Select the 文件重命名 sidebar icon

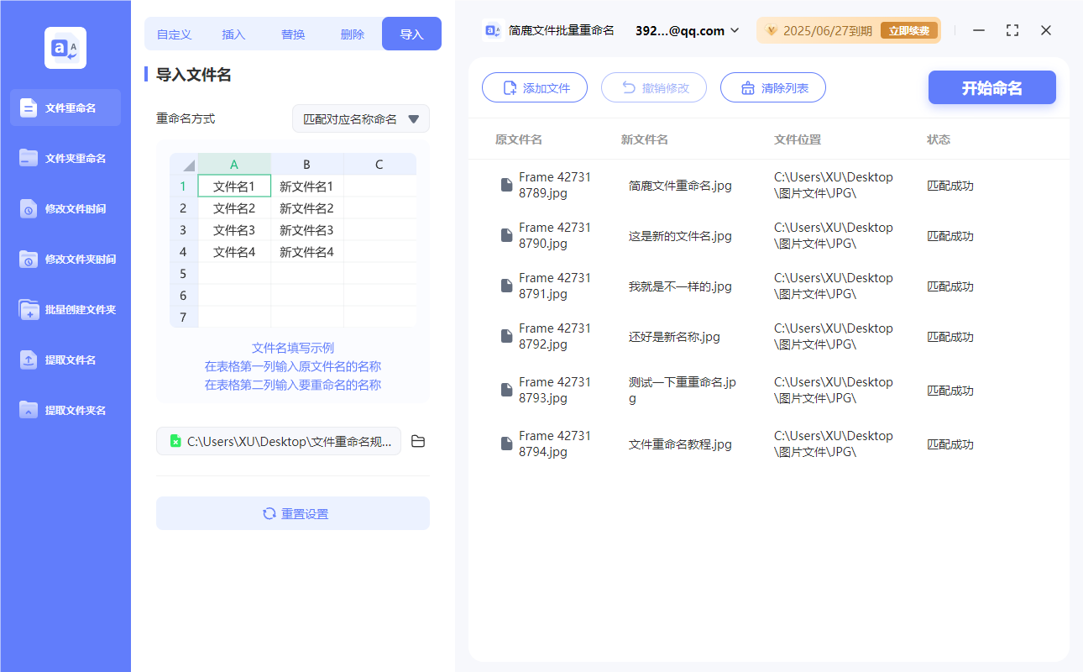[65, 108]
